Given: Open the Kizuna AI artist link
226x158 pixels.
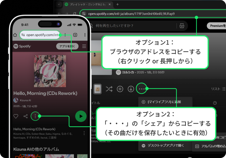Looking at the screenshot, I should click(23, 100).
